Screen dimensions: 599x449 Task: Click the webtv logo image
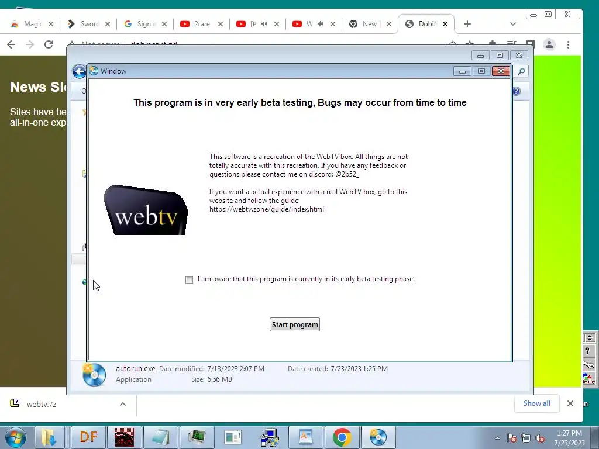146,210
